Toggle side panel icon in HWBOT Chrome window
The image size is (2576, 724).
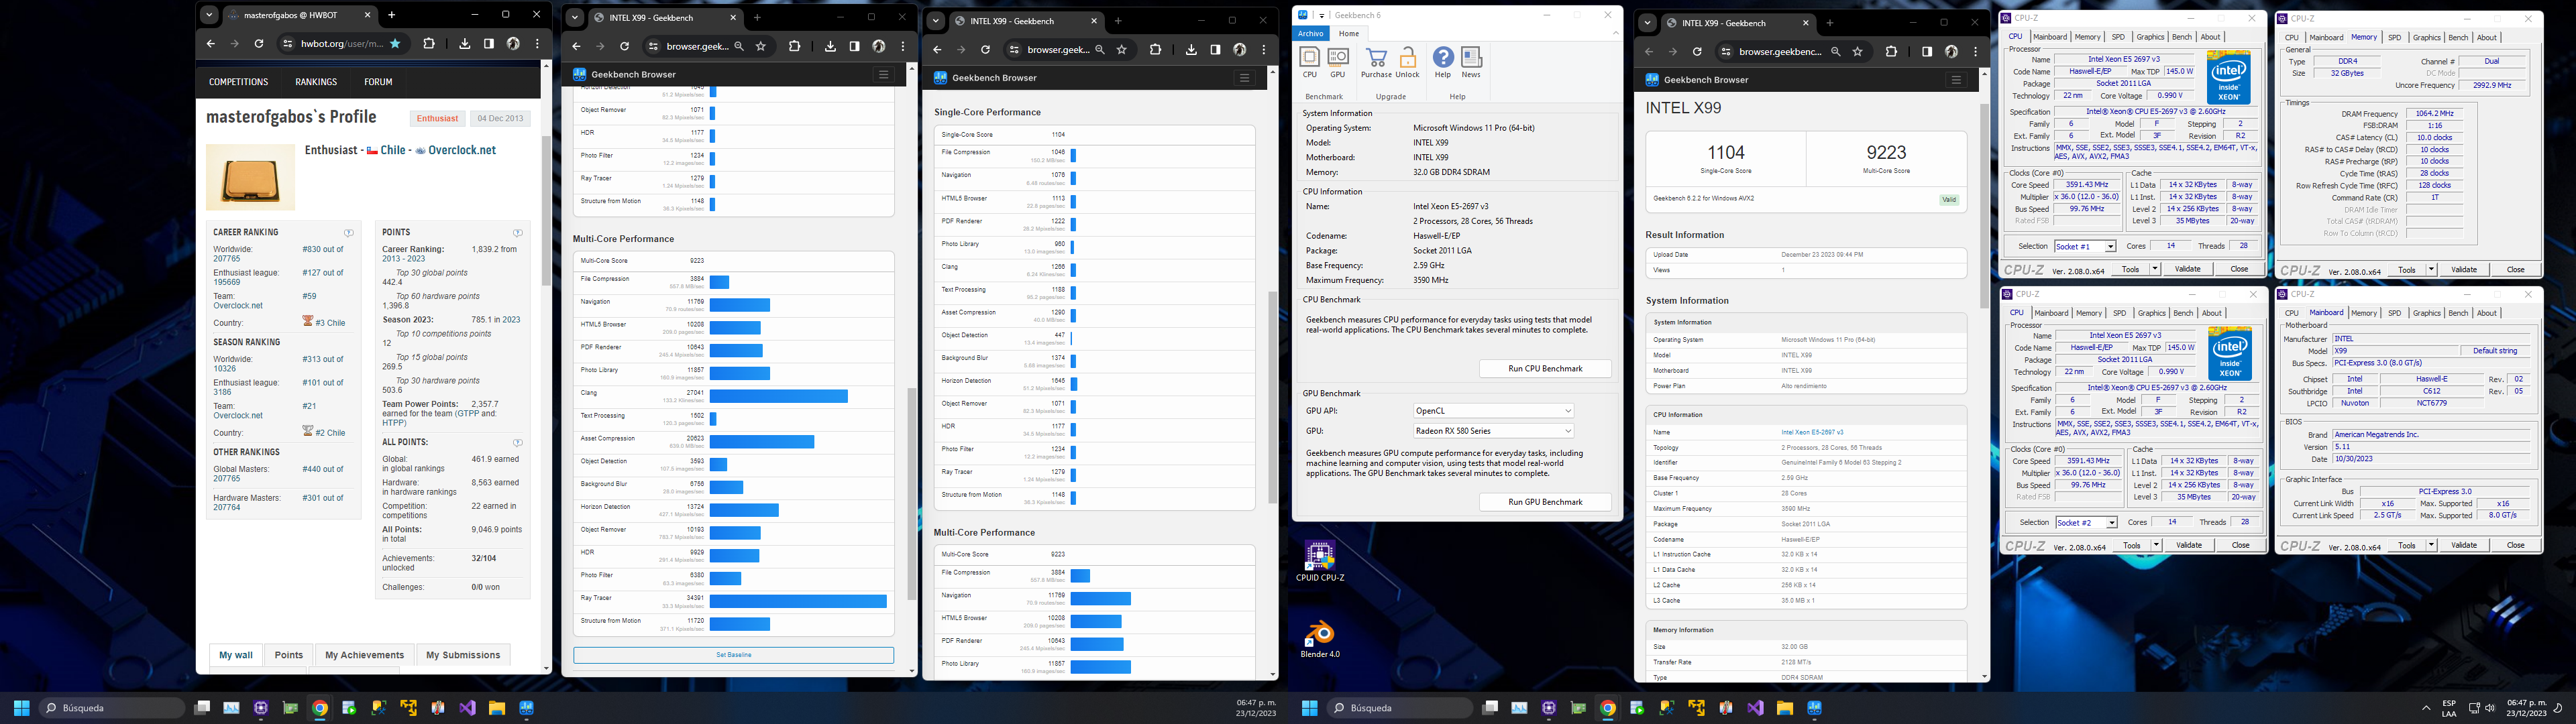[x=489, y=44]
